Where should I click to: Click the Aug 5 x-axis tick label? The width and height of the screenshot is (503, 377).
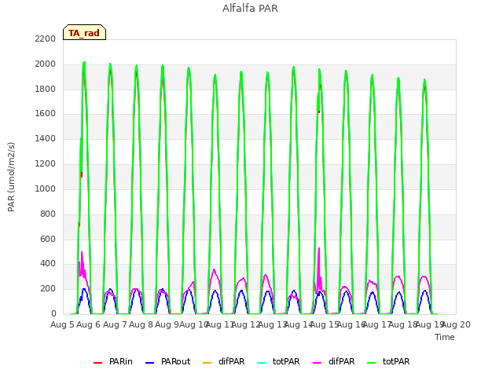click(x=63, y=324)
